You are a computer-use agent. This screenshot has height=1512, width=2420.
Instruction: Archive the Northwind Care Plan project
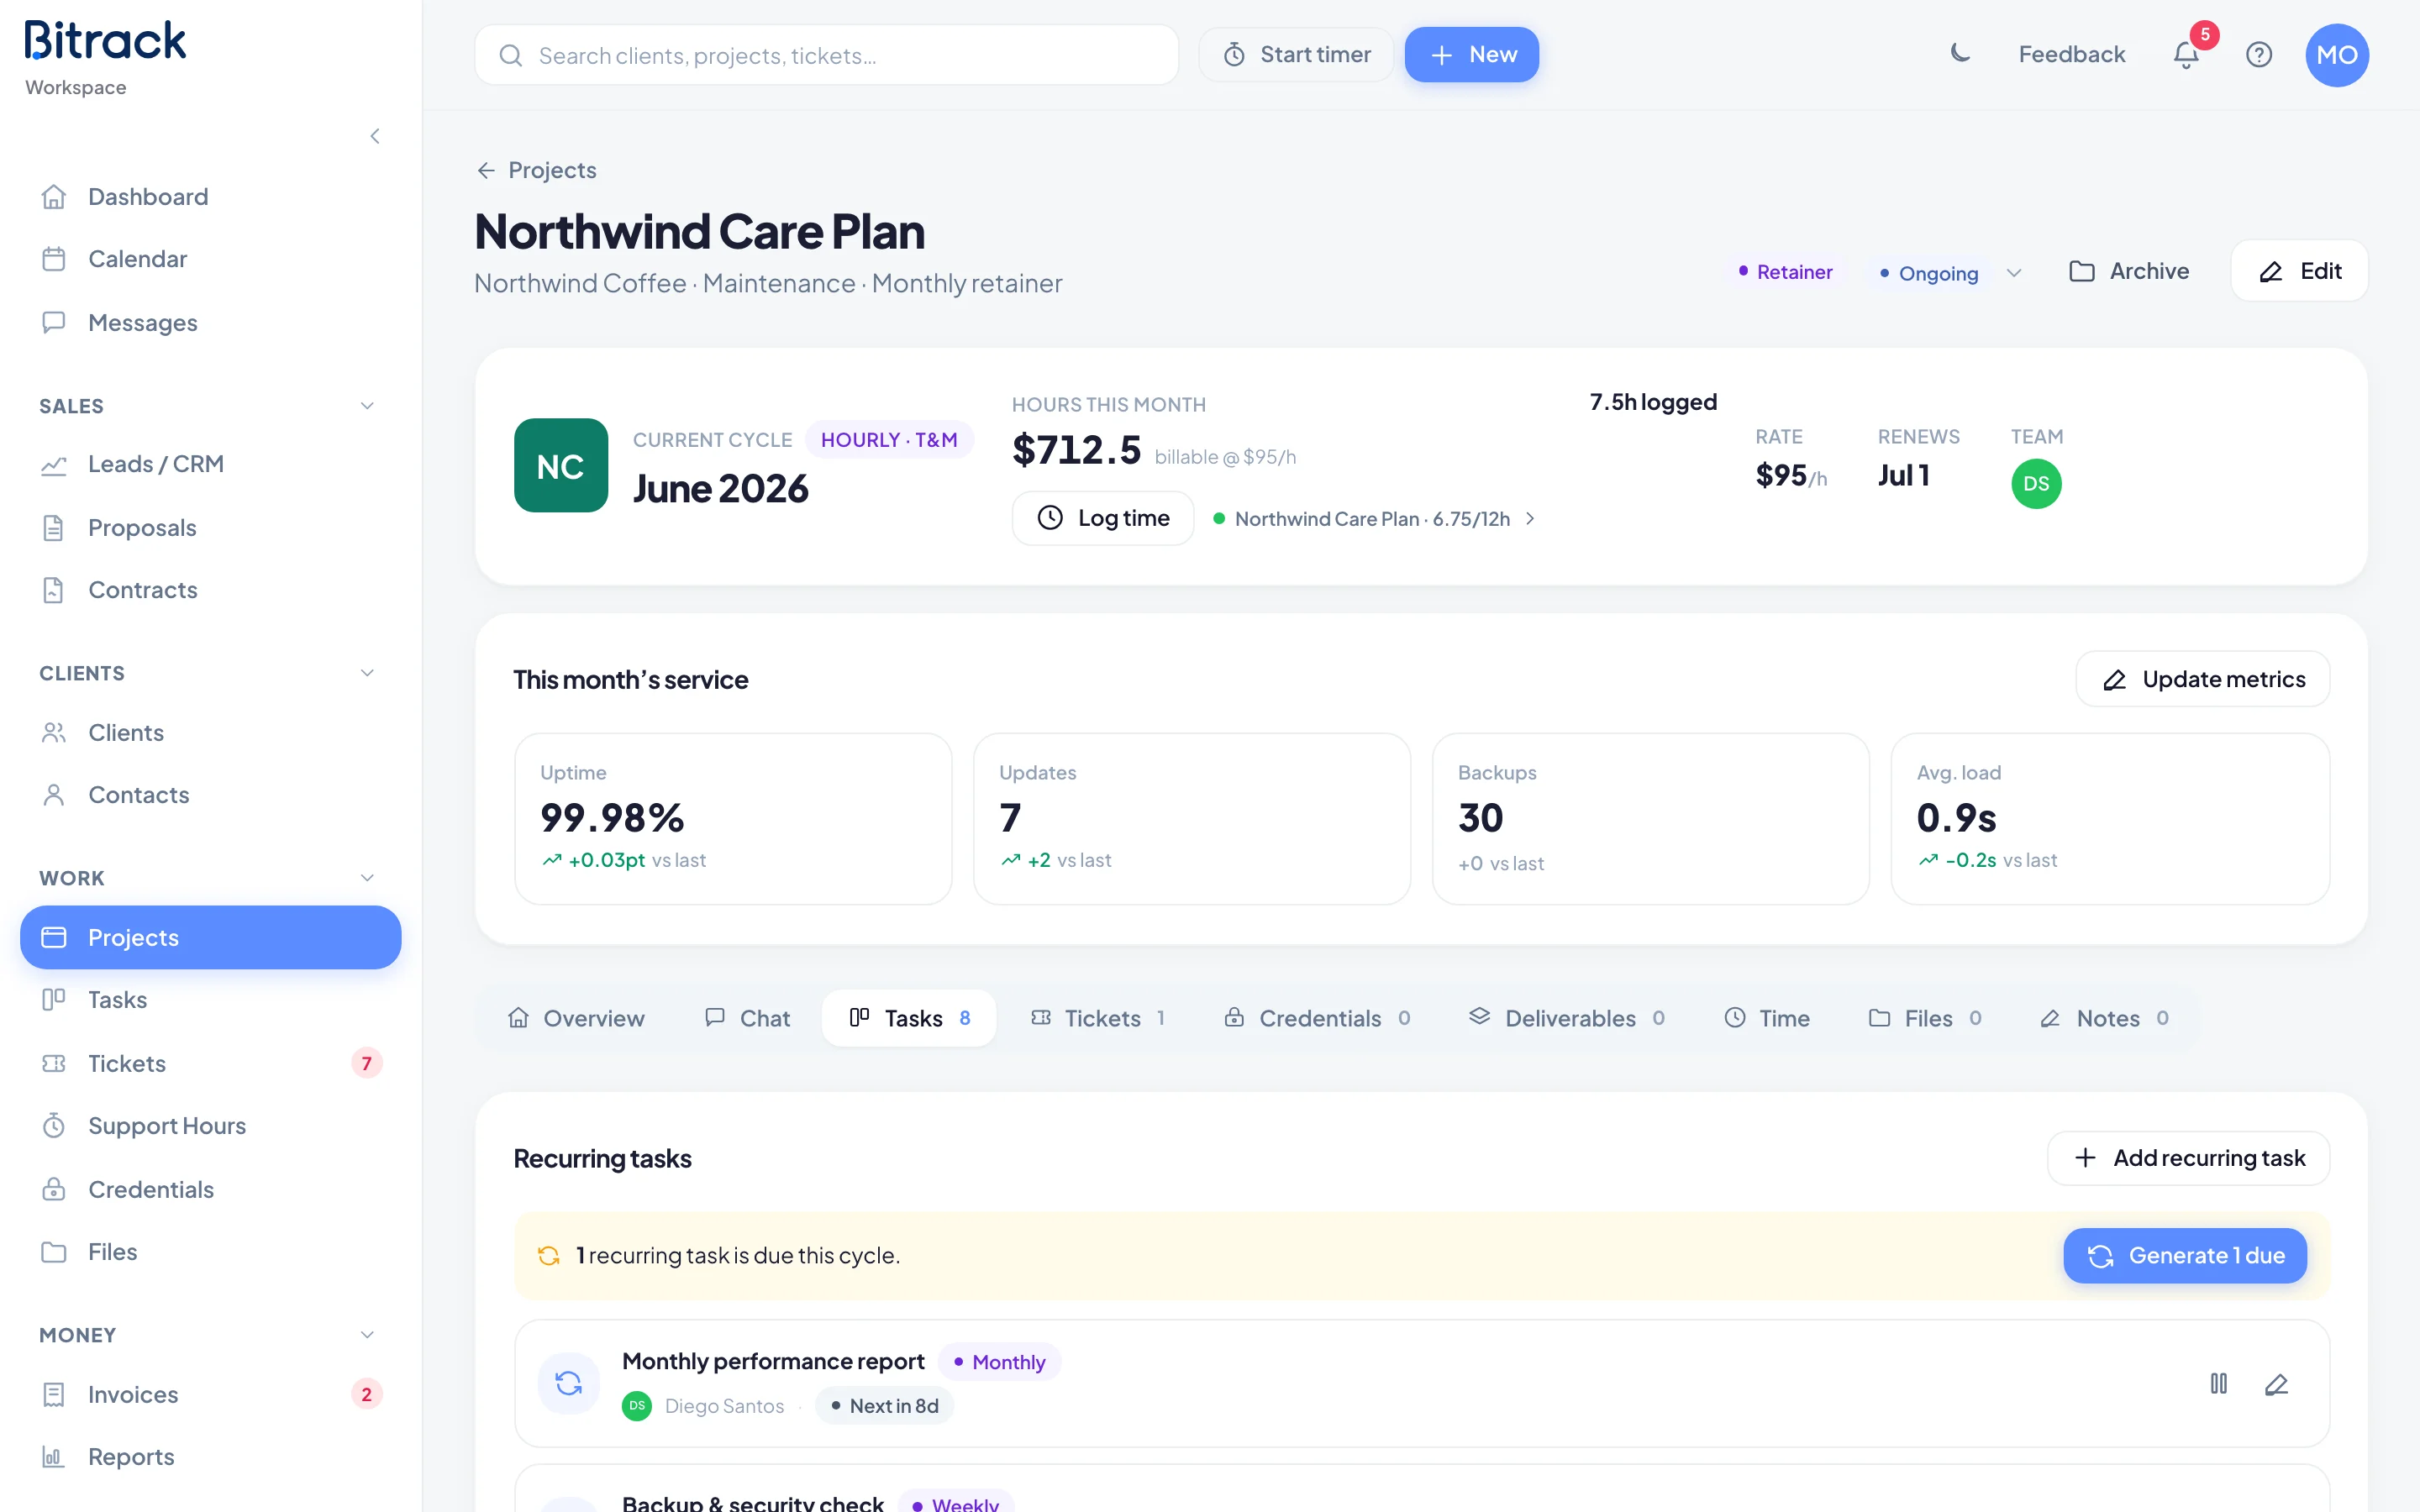point(2129,271)
